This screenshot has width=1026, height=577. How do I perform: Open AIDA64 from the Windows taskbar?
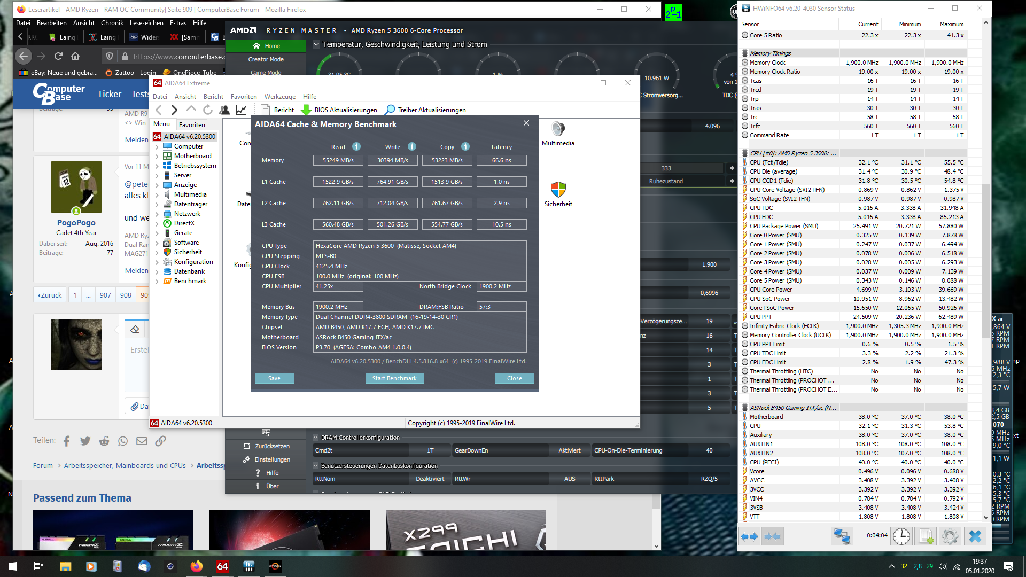tap(223, 566)
